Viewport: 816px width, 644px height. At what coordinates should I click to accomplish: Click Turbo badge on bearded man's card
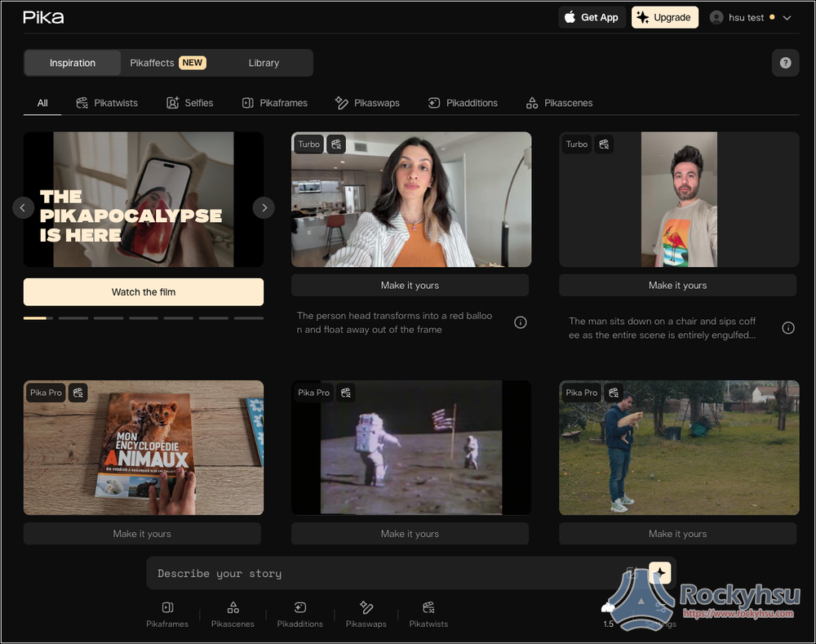click(x=577, y=144)
